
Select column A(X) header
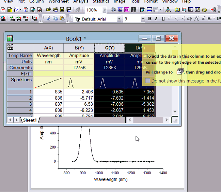48,48
